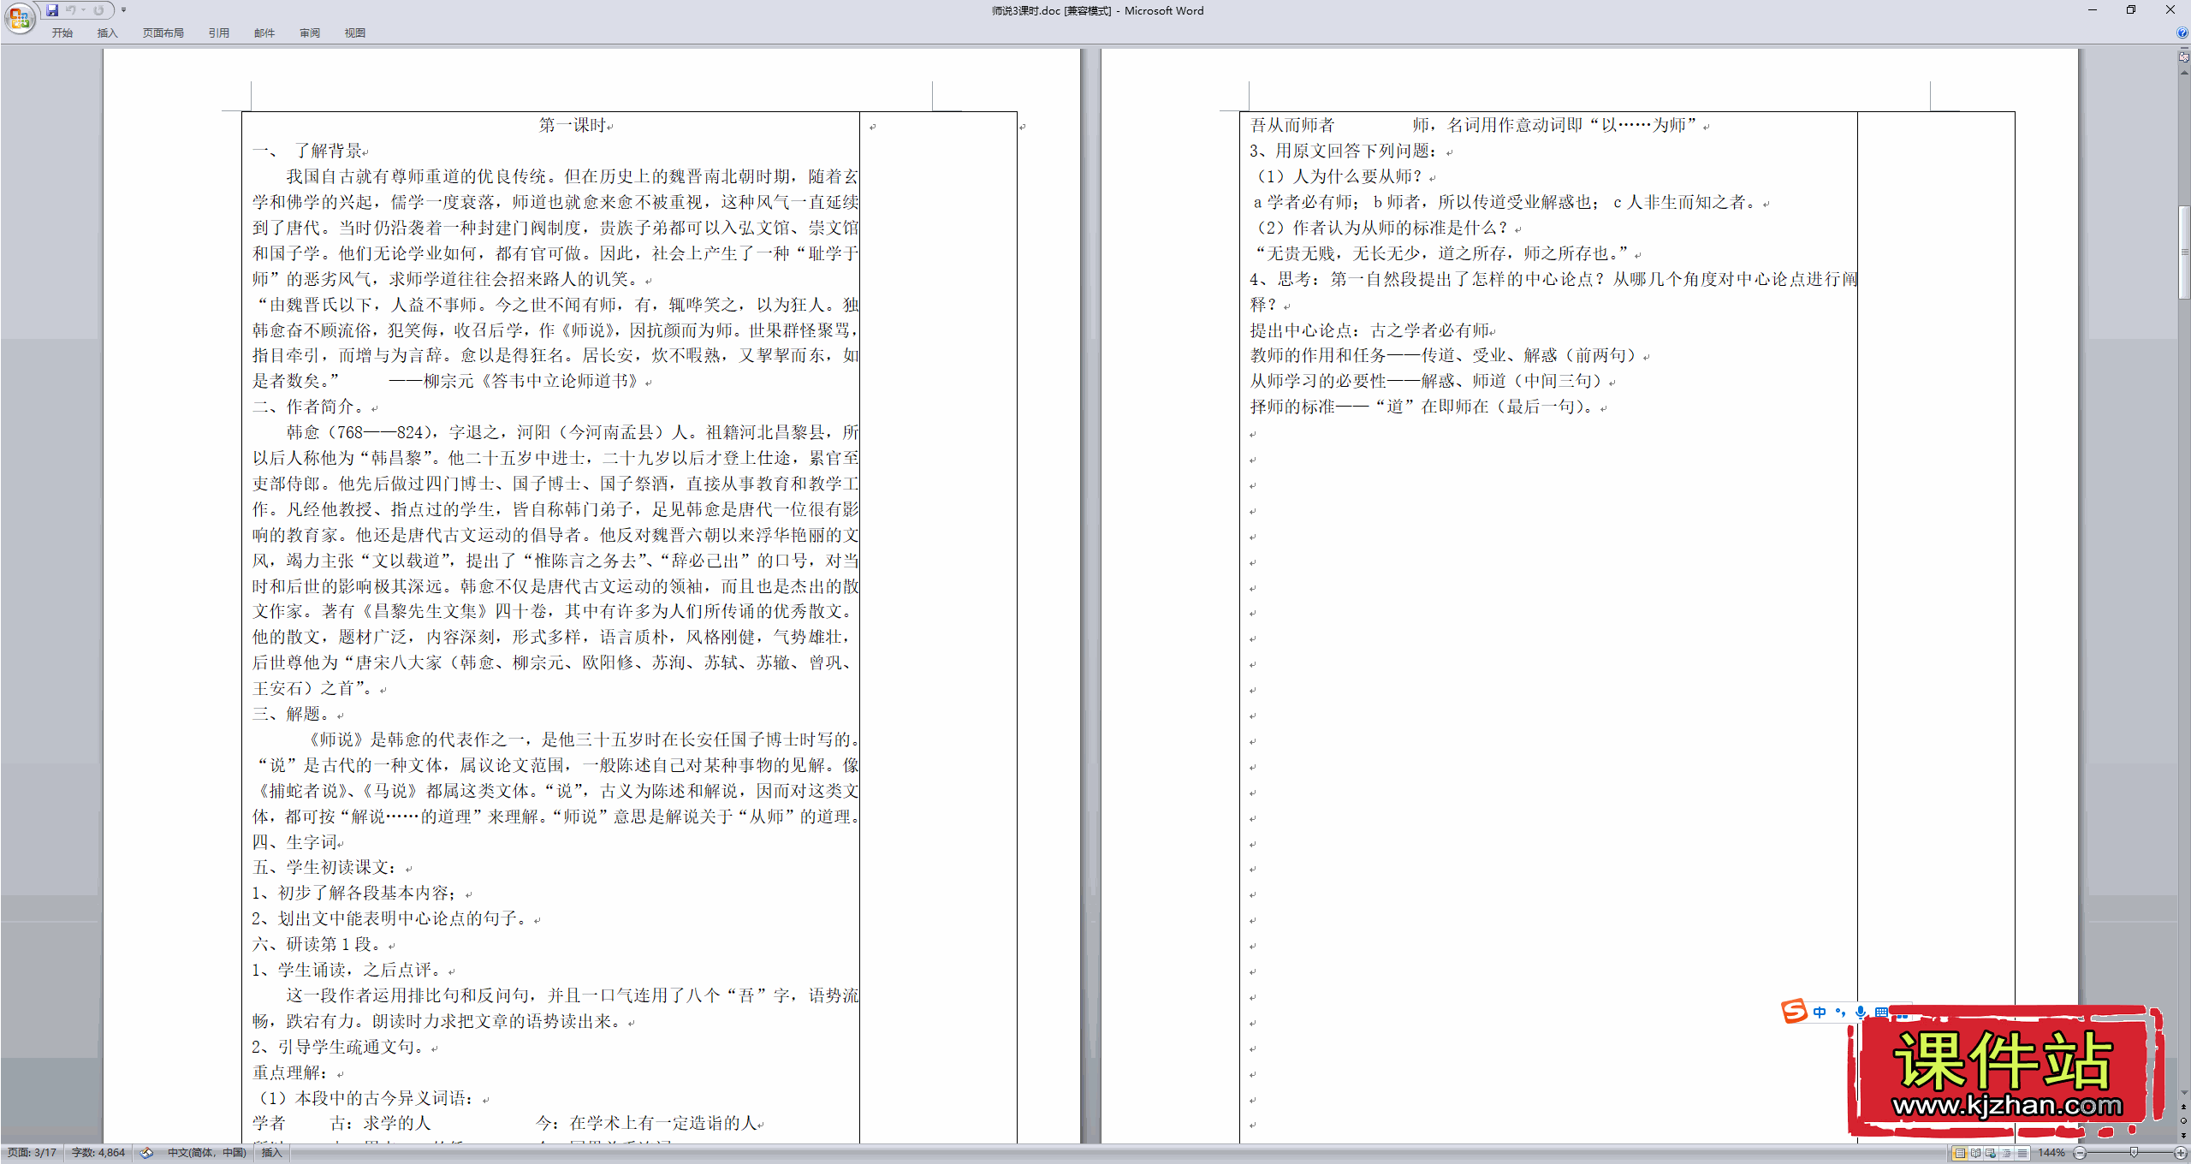
Task: Restore down the Word window
Action: pyautogui.click(x=2130, y=10)
